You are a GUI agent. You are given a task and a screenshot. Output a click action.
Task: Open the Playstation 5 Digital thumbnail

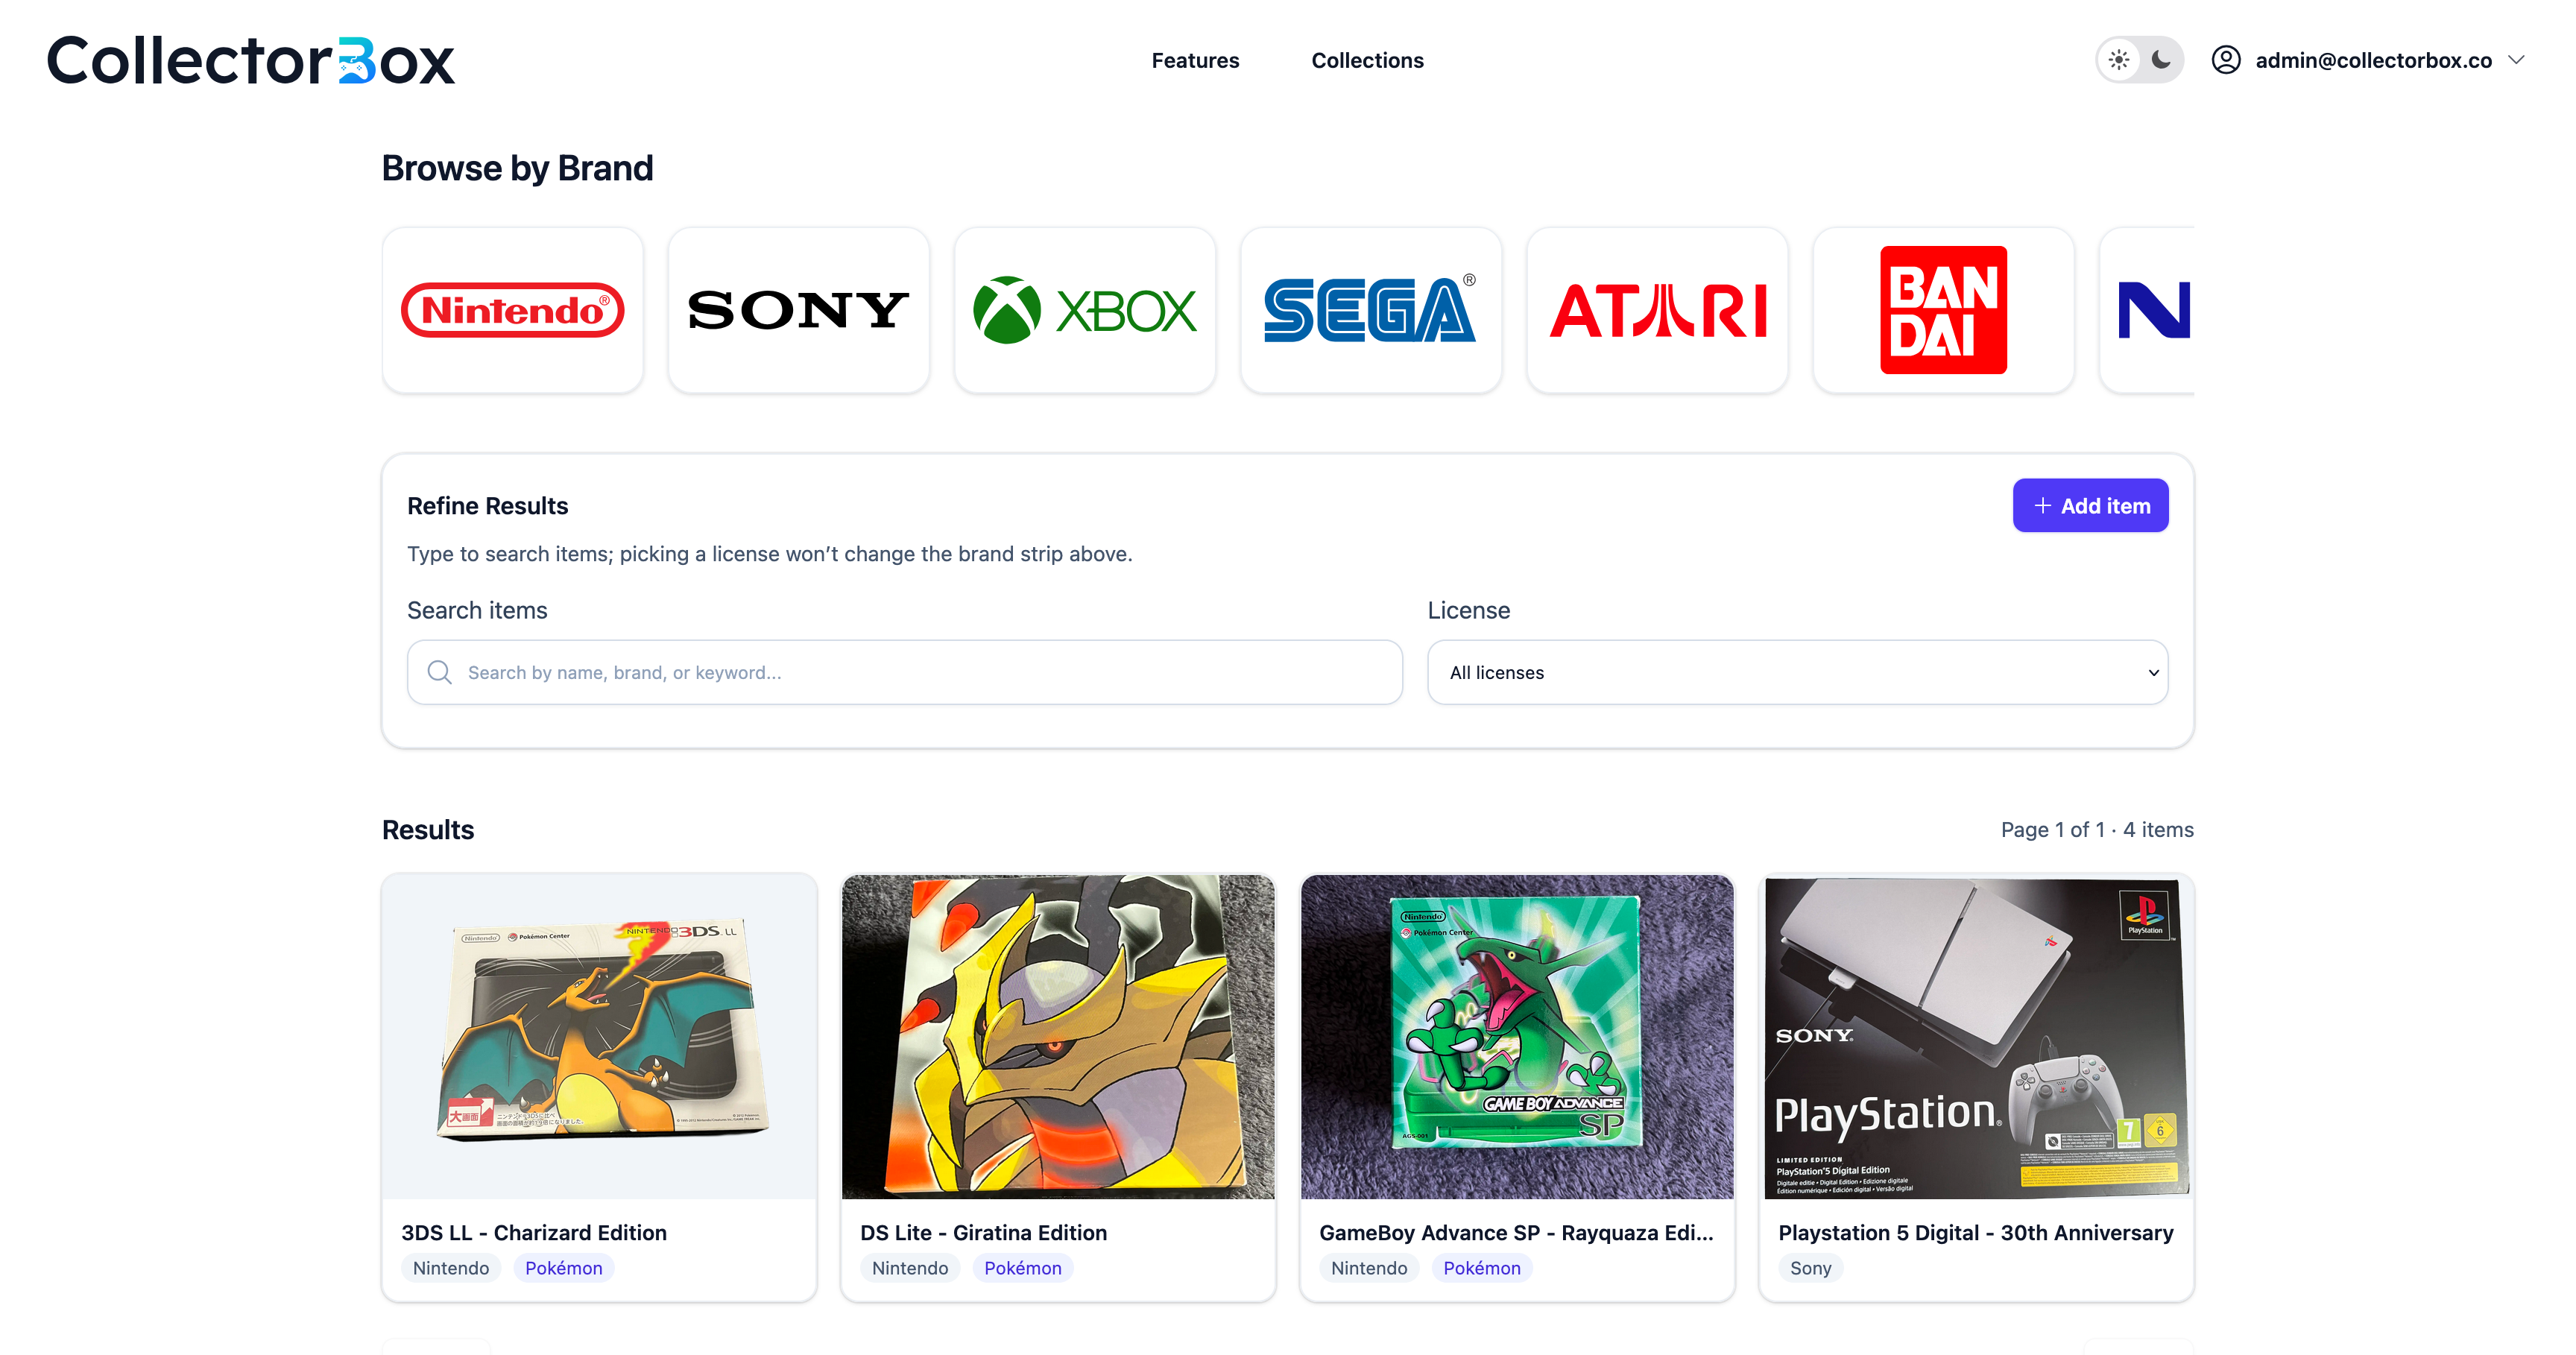click(1976, 1036)
